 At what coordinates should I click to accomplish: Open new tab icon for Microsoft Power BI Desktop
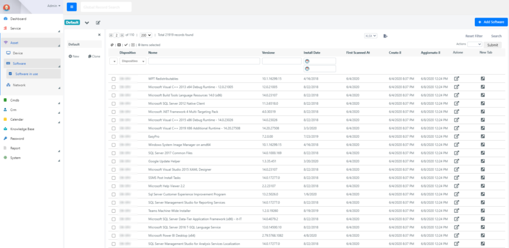482,235
